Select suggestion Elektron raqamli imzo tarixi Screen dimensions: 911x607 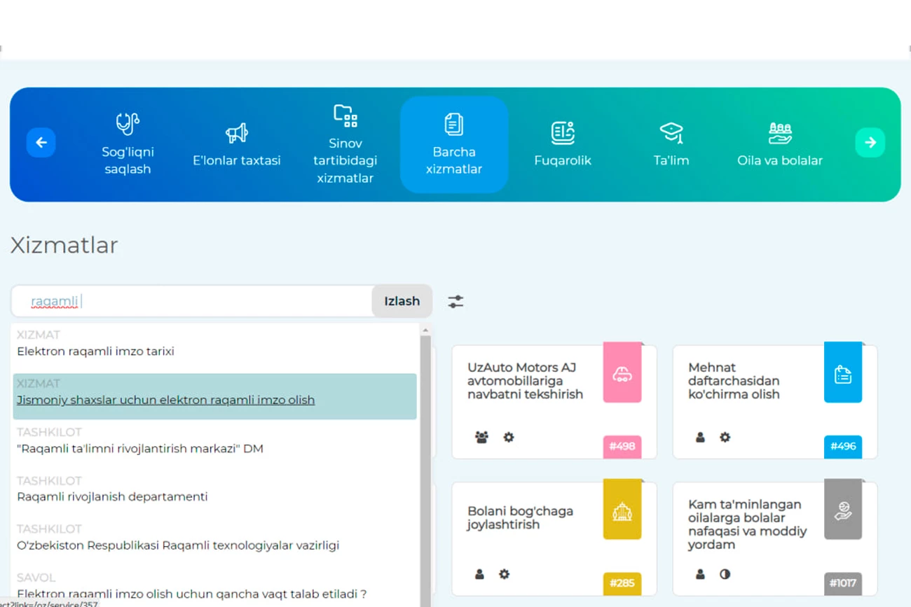point(214,344)
